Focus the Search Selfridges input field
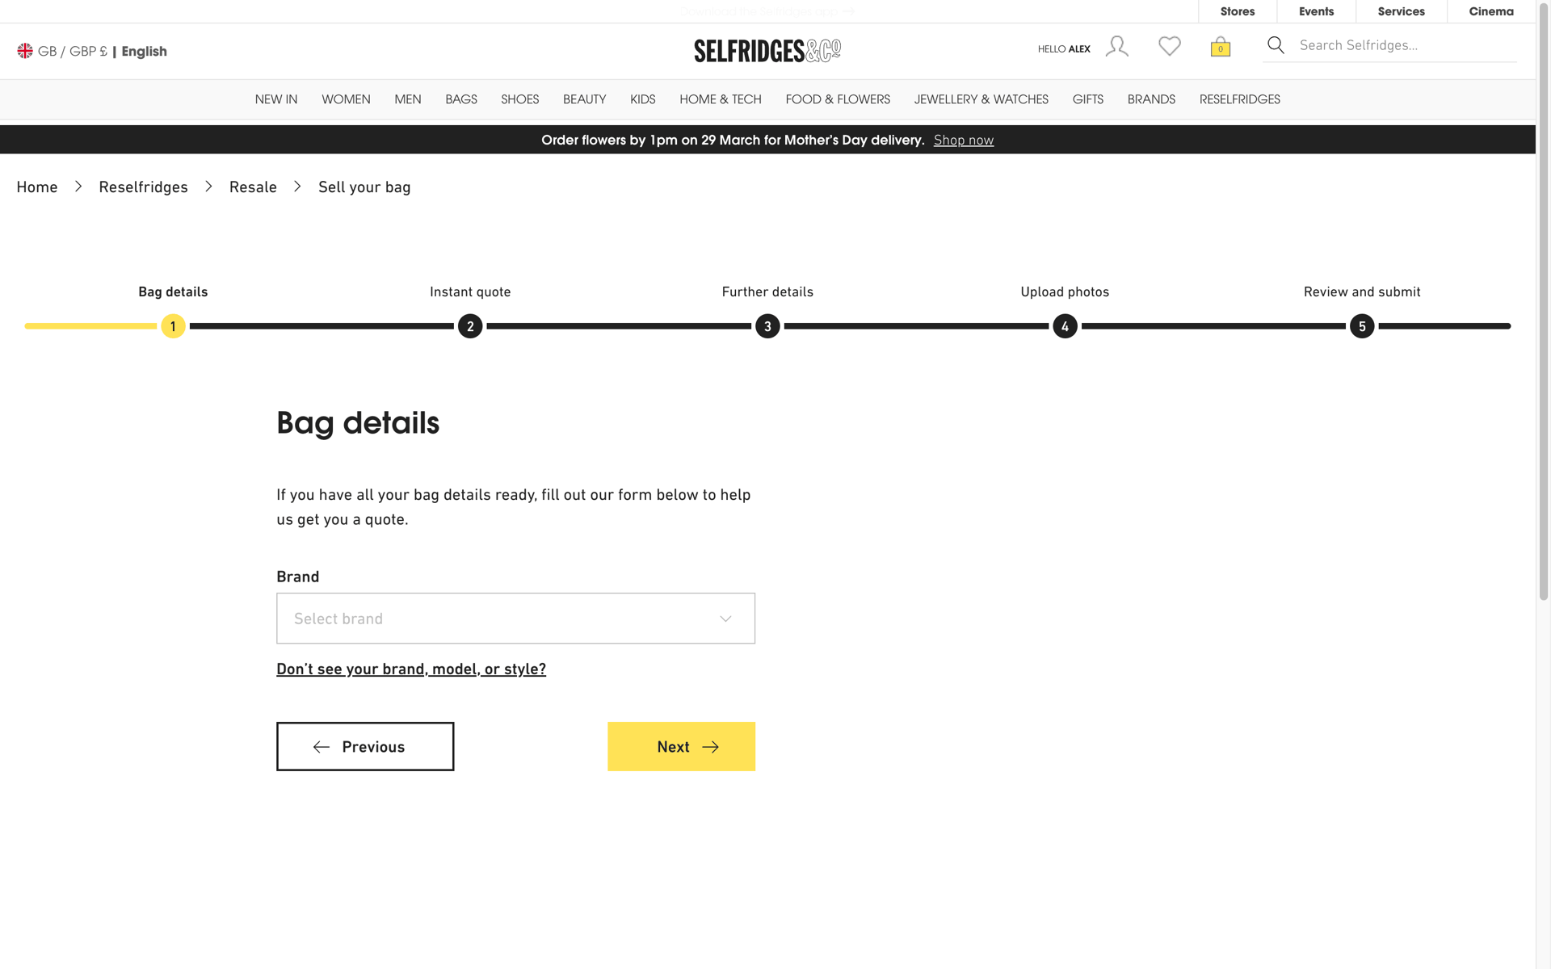Viewport: 1551px width, 969px height. (x=1406, y=45)
